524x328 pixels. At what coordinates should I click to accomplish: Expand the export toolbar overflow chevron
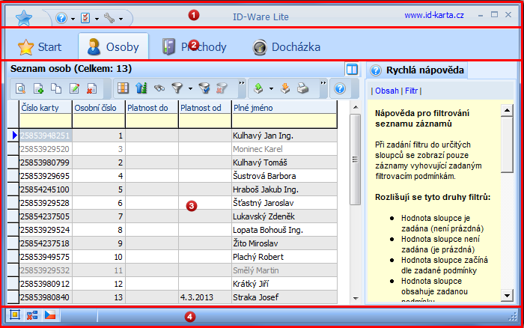[323, 83]
